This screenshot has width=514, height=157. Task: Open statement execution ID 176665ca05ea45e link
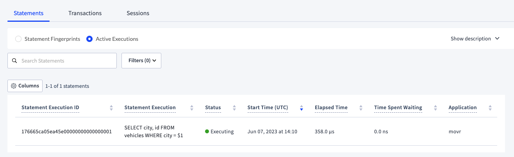66,131
